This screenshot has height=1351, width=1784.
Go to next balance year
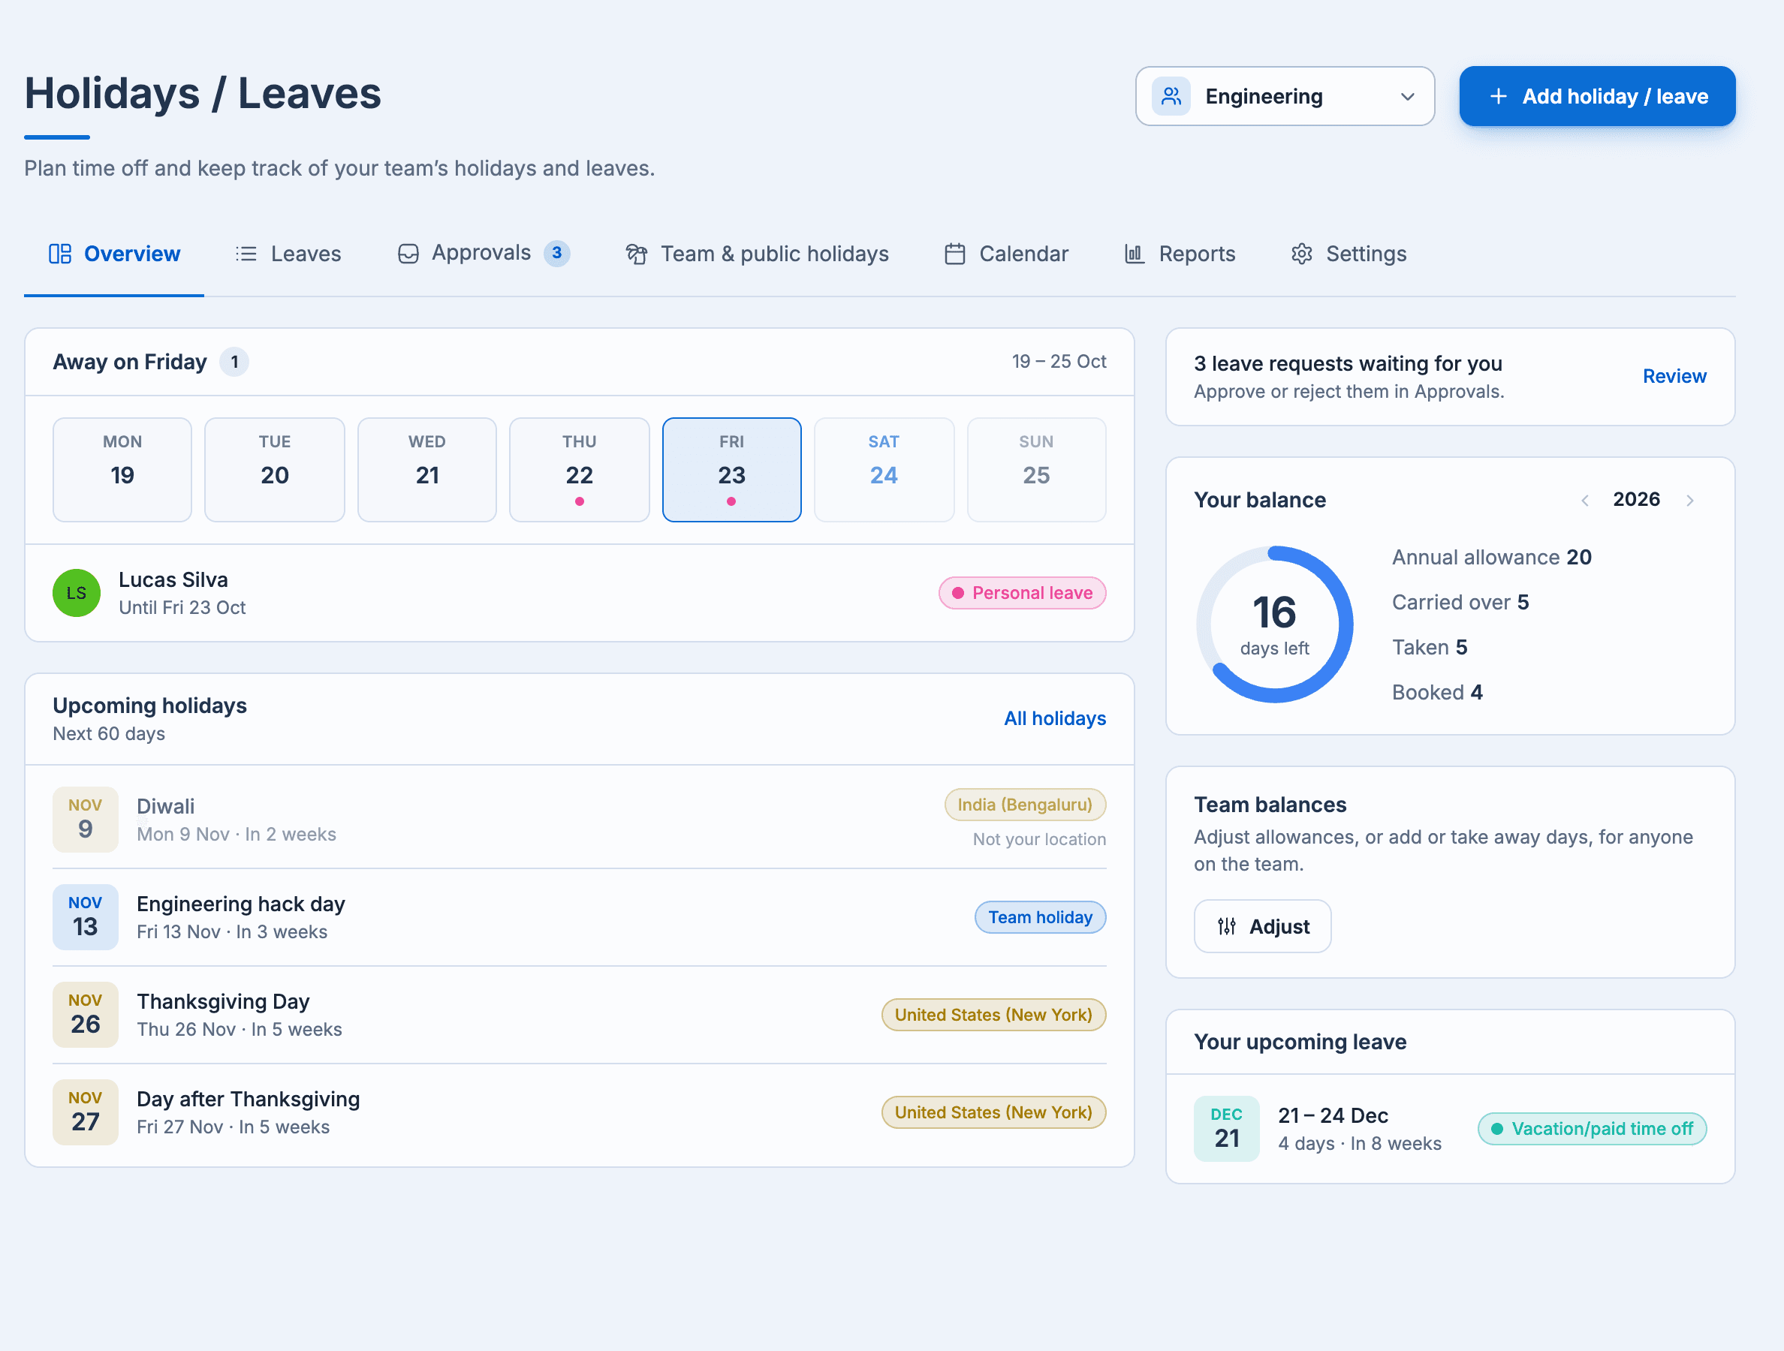click(x=1689, y=500)
